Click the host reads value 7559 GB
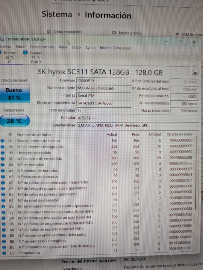 pyautogui.click(x=184, y=82)
